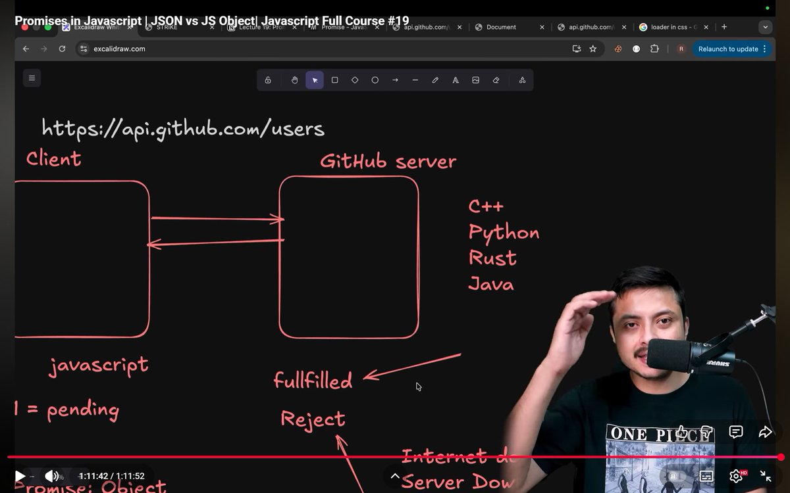Select the Diamond shape tool
The width and height of the screenshot is (790, 493).
click(355, 80)
